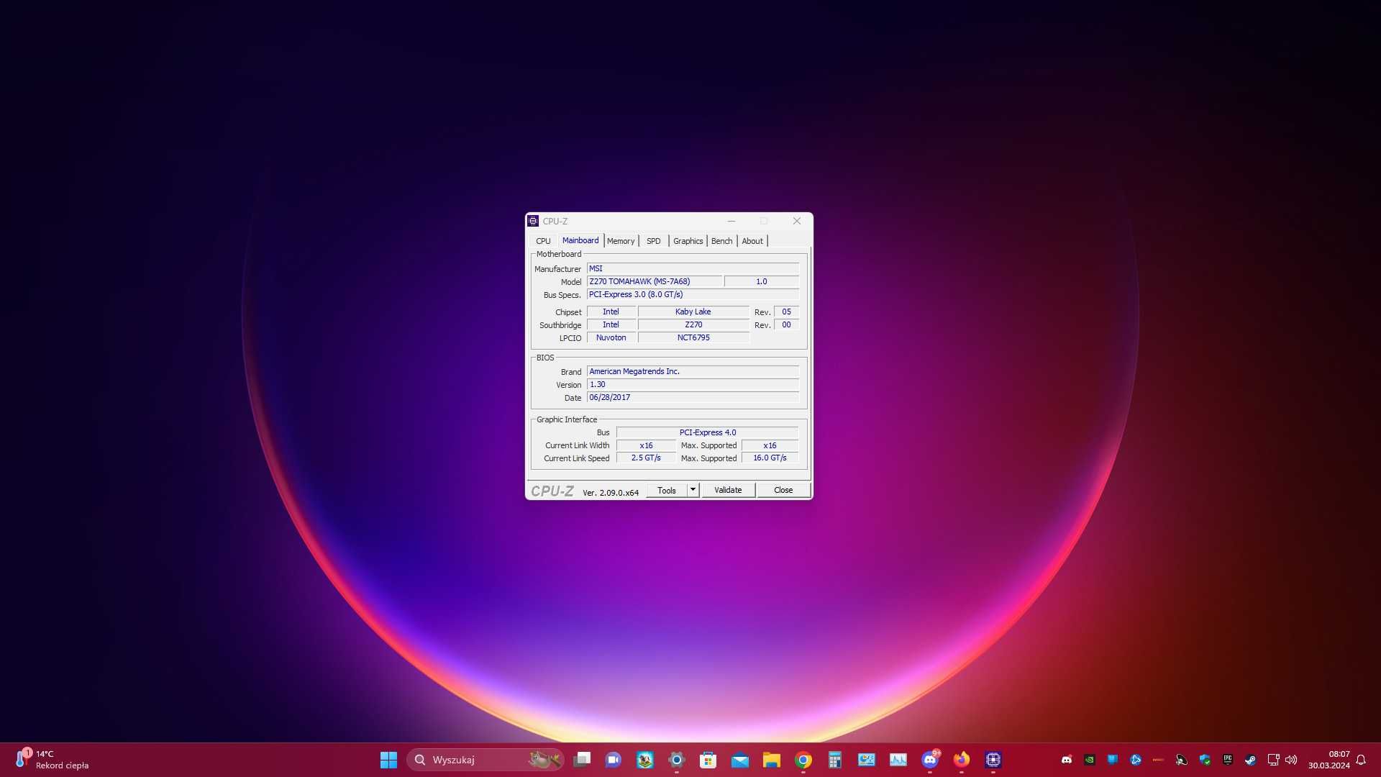Click the speaker/audio manager tray icon
Screen dimensions: 1381x777
click(x=1182, y=760)
